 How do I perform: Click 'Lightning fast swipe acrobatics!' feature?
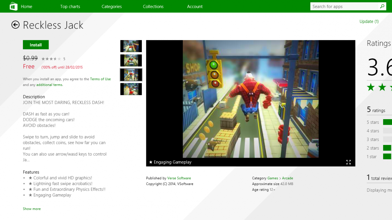(x=63, y=183)
